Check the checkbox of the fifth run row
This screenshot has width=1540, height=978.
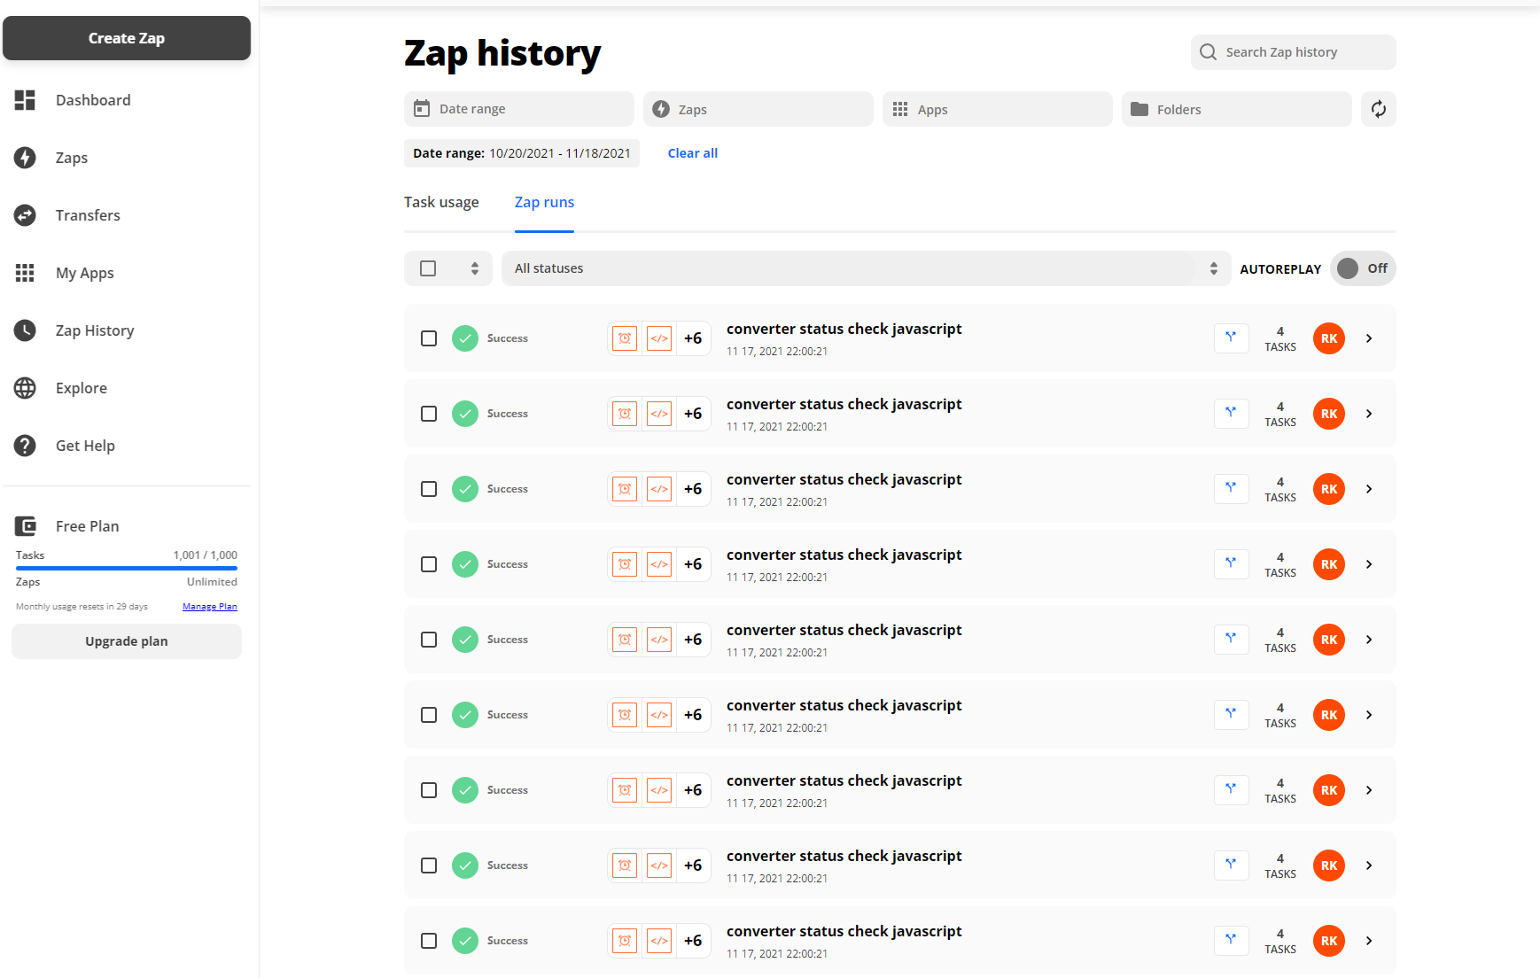pos(429,640)
